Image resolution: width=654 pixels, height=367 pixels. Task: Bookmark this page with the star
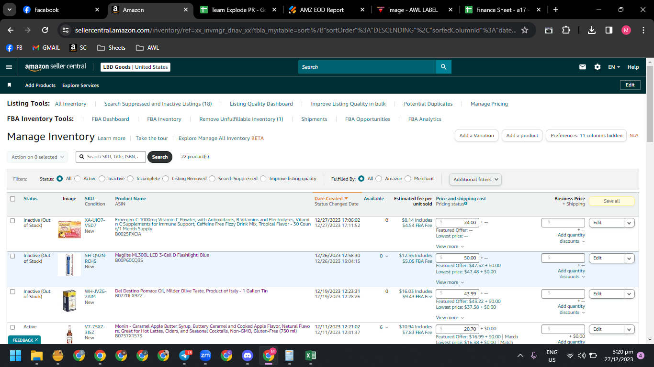pyautogui.click(x=525, y=30)
